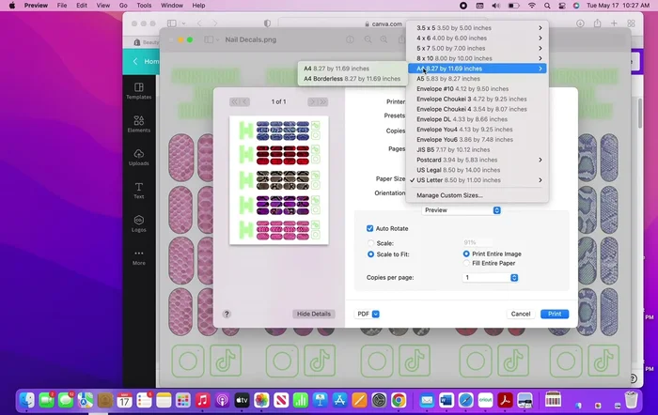Select A4 8.27 by 11.69 in submenu
The height and width of the screenshot is (415, 658).
pyautogui.click(x=352, y=69)
